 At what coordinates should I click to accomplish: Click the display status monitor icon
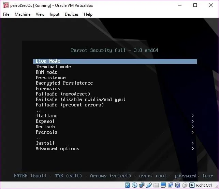click(x=163, y=185)
